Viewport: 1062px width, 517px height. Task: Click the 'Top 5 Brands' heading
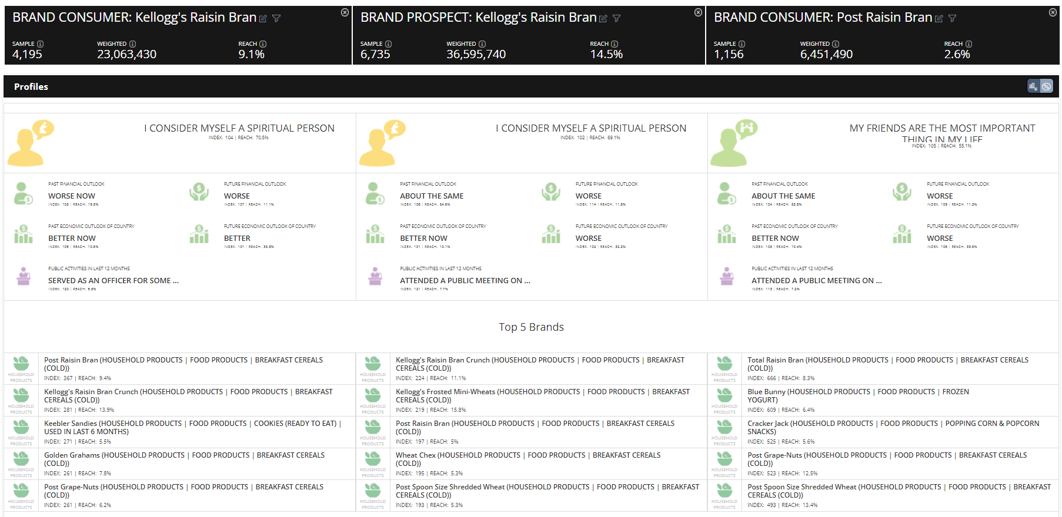531,327
